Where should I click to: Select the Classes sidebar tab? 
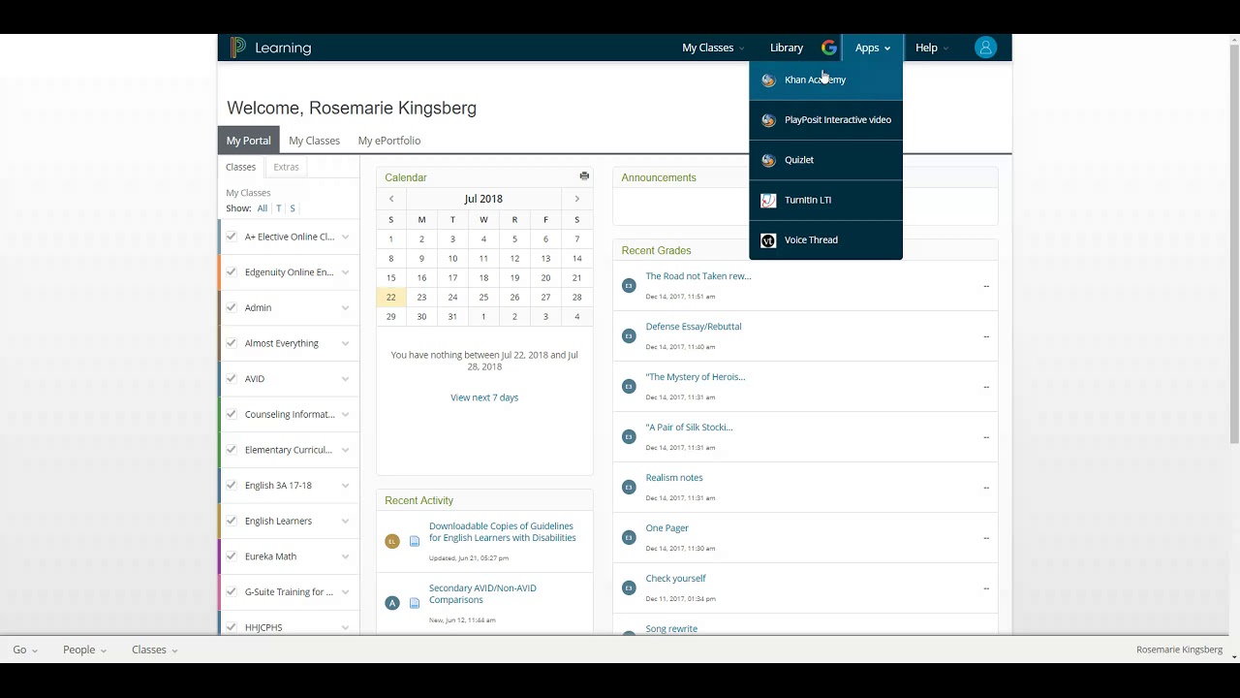point(241,167)
